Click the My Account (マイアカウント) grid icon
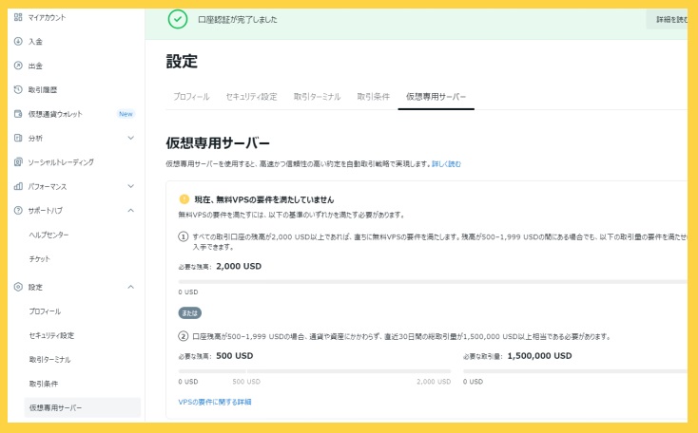This screenshot has height=433, width=698. (x=18, y=17)
